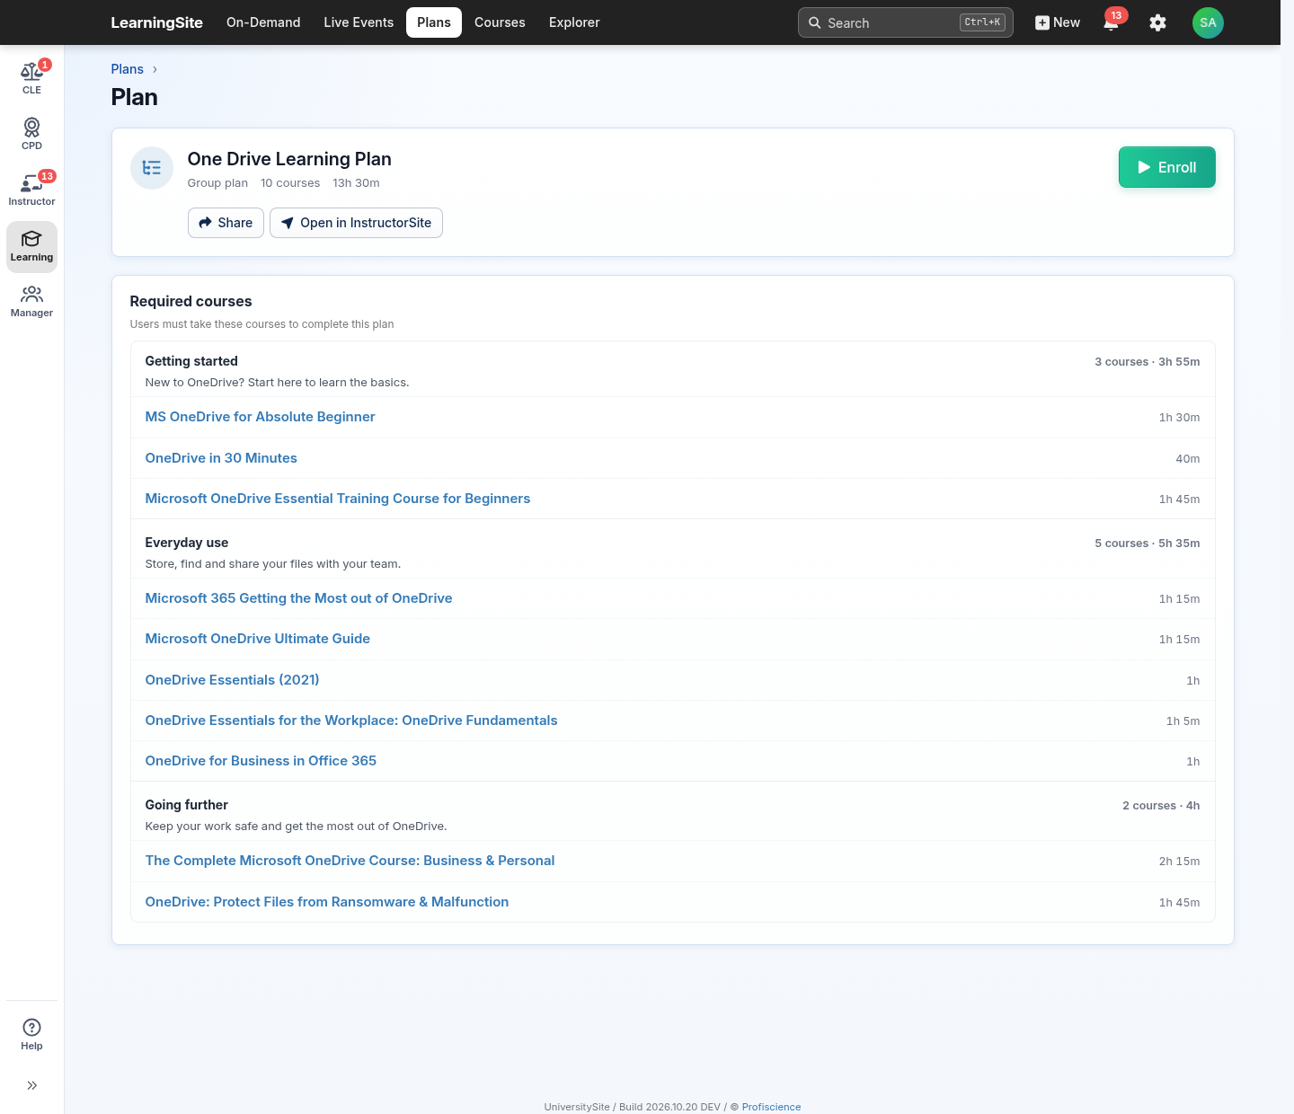Open the Manager sidebar section
The image size is (1294, 1114).
[31, 302]
